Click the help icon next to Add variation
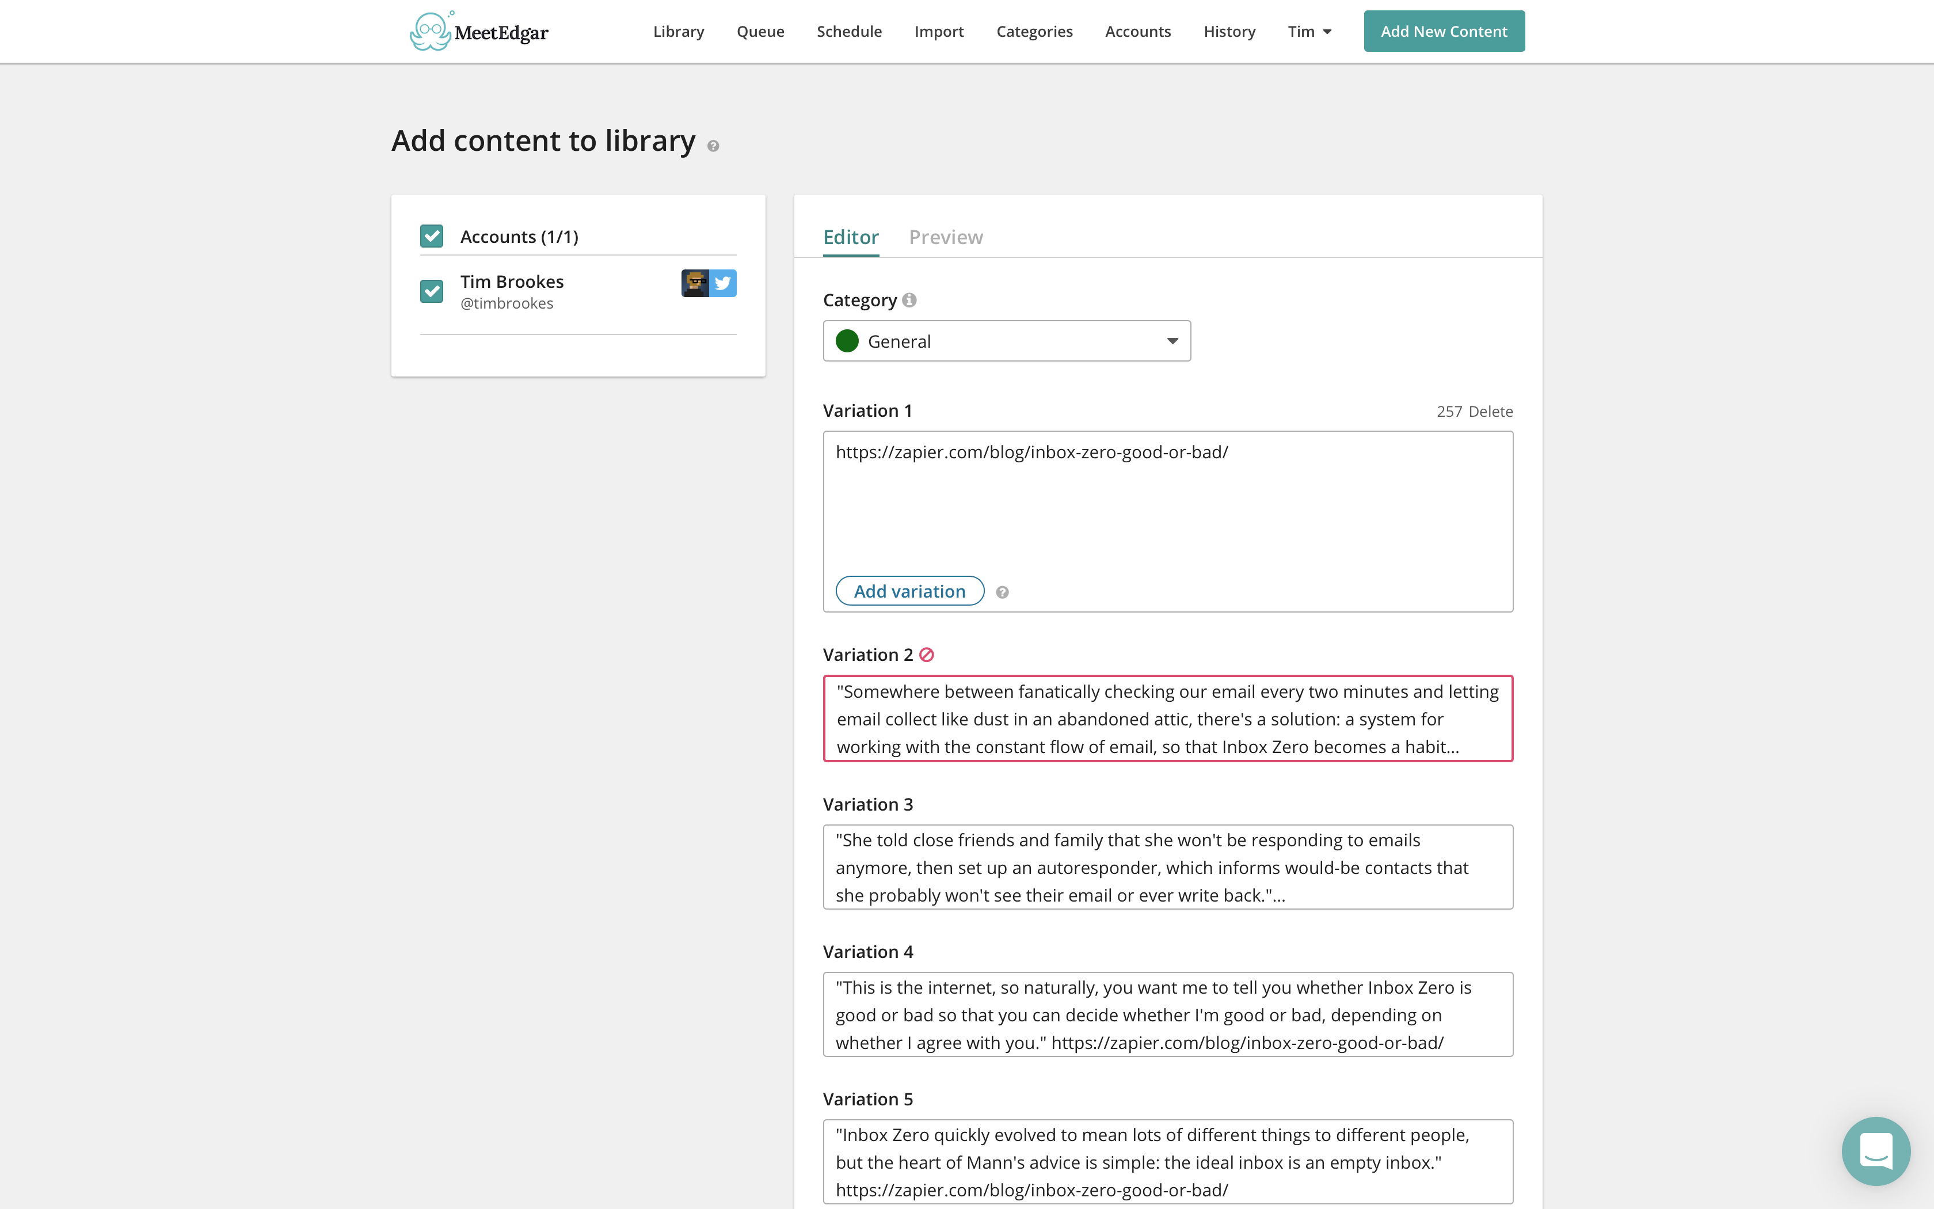Screen dimensions: 1934x1209 1002,592
